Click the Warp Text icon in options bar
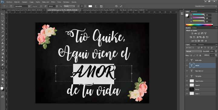 [96, 6]
